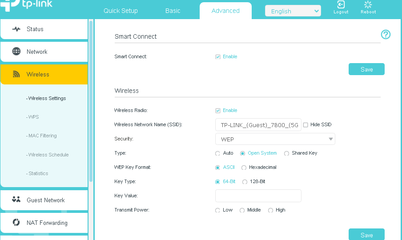Open the MAC Filtering submenu link
The width and height of the screenshot is (402, 240).
click(42, 136)
